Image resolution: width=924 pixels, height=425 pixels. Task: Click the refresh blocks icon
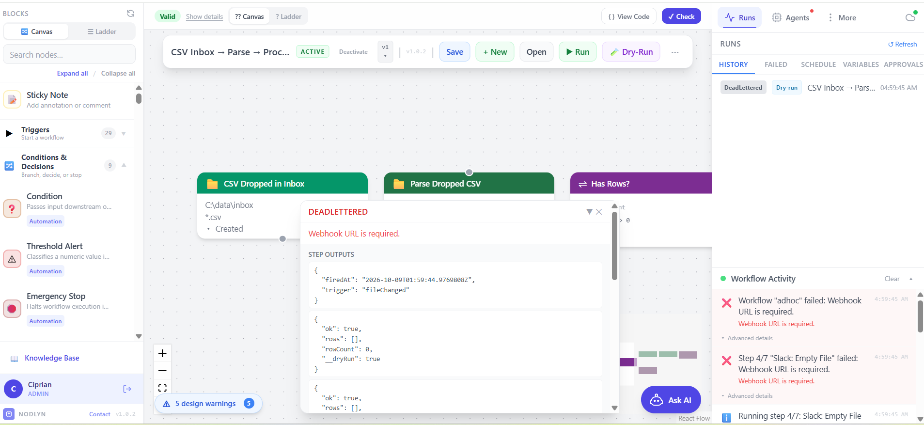coord(130,14)
